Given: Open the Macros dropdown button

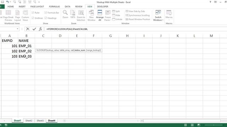Looking at the screenshot, I should coord(169,16).
